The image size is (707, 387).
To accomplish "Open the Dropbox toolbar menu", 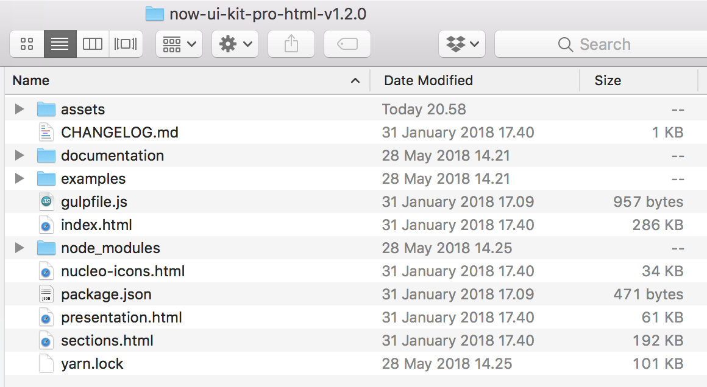I will (x=462, y=44).
